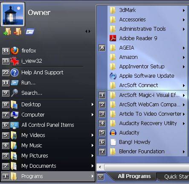
Task: Open the Blender Foundation folder icon
Action: pyautogui.click(x=113, y=152)
